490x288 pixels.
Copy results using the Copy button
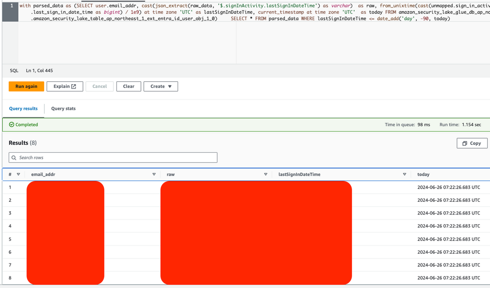coord(472,143)
